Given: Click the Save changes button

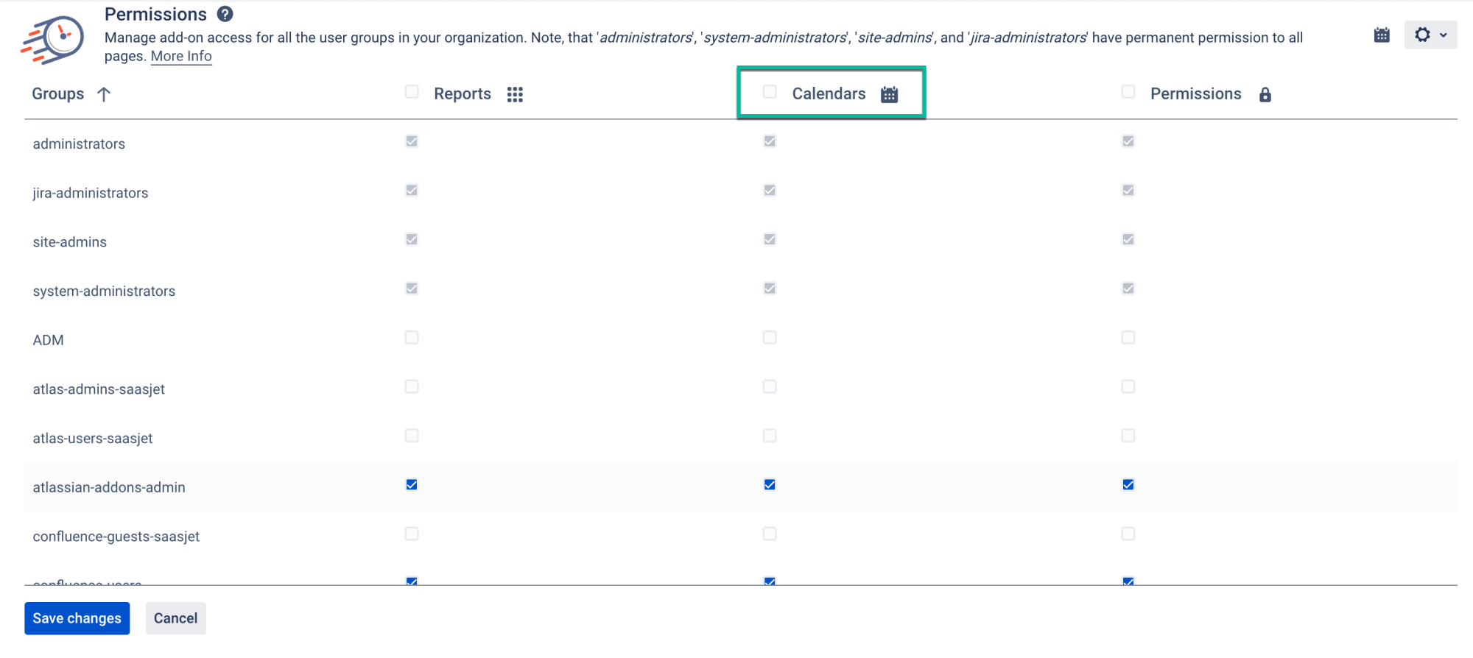Looking at the screenshot, I should coord(77,618).
